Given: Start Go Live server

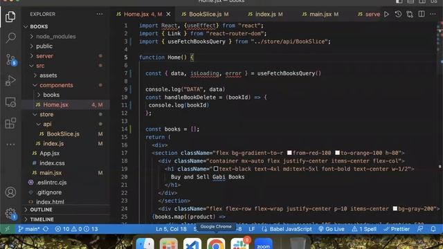Looking at the screenshot, I should tap(332, 229).
